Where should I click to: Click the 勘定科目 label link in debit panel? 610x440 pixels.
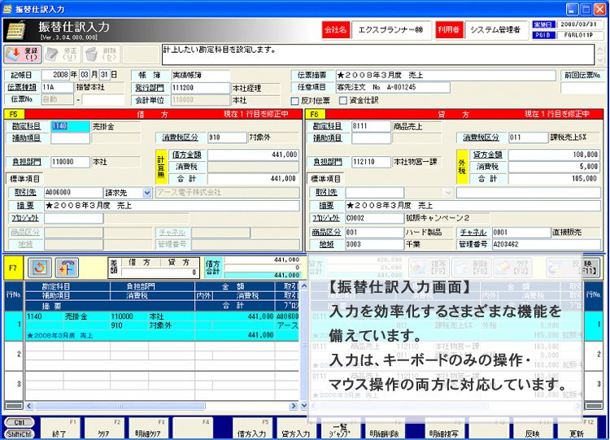click(x=27, y=126)
